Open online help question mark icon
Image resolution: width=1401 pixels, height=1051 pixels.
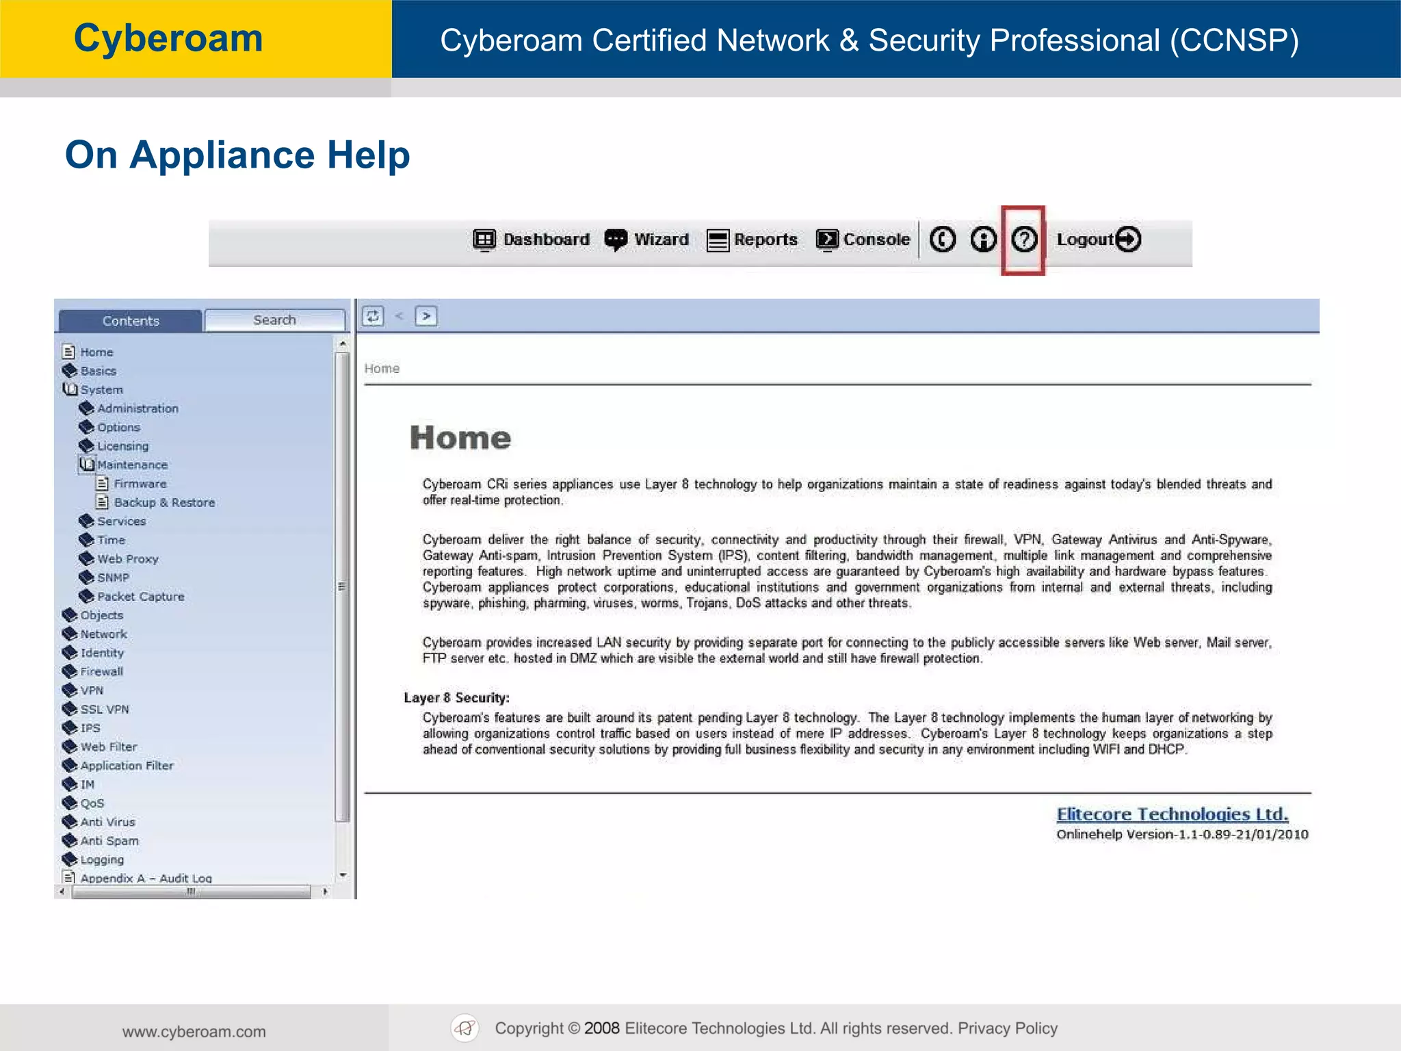1024,239
